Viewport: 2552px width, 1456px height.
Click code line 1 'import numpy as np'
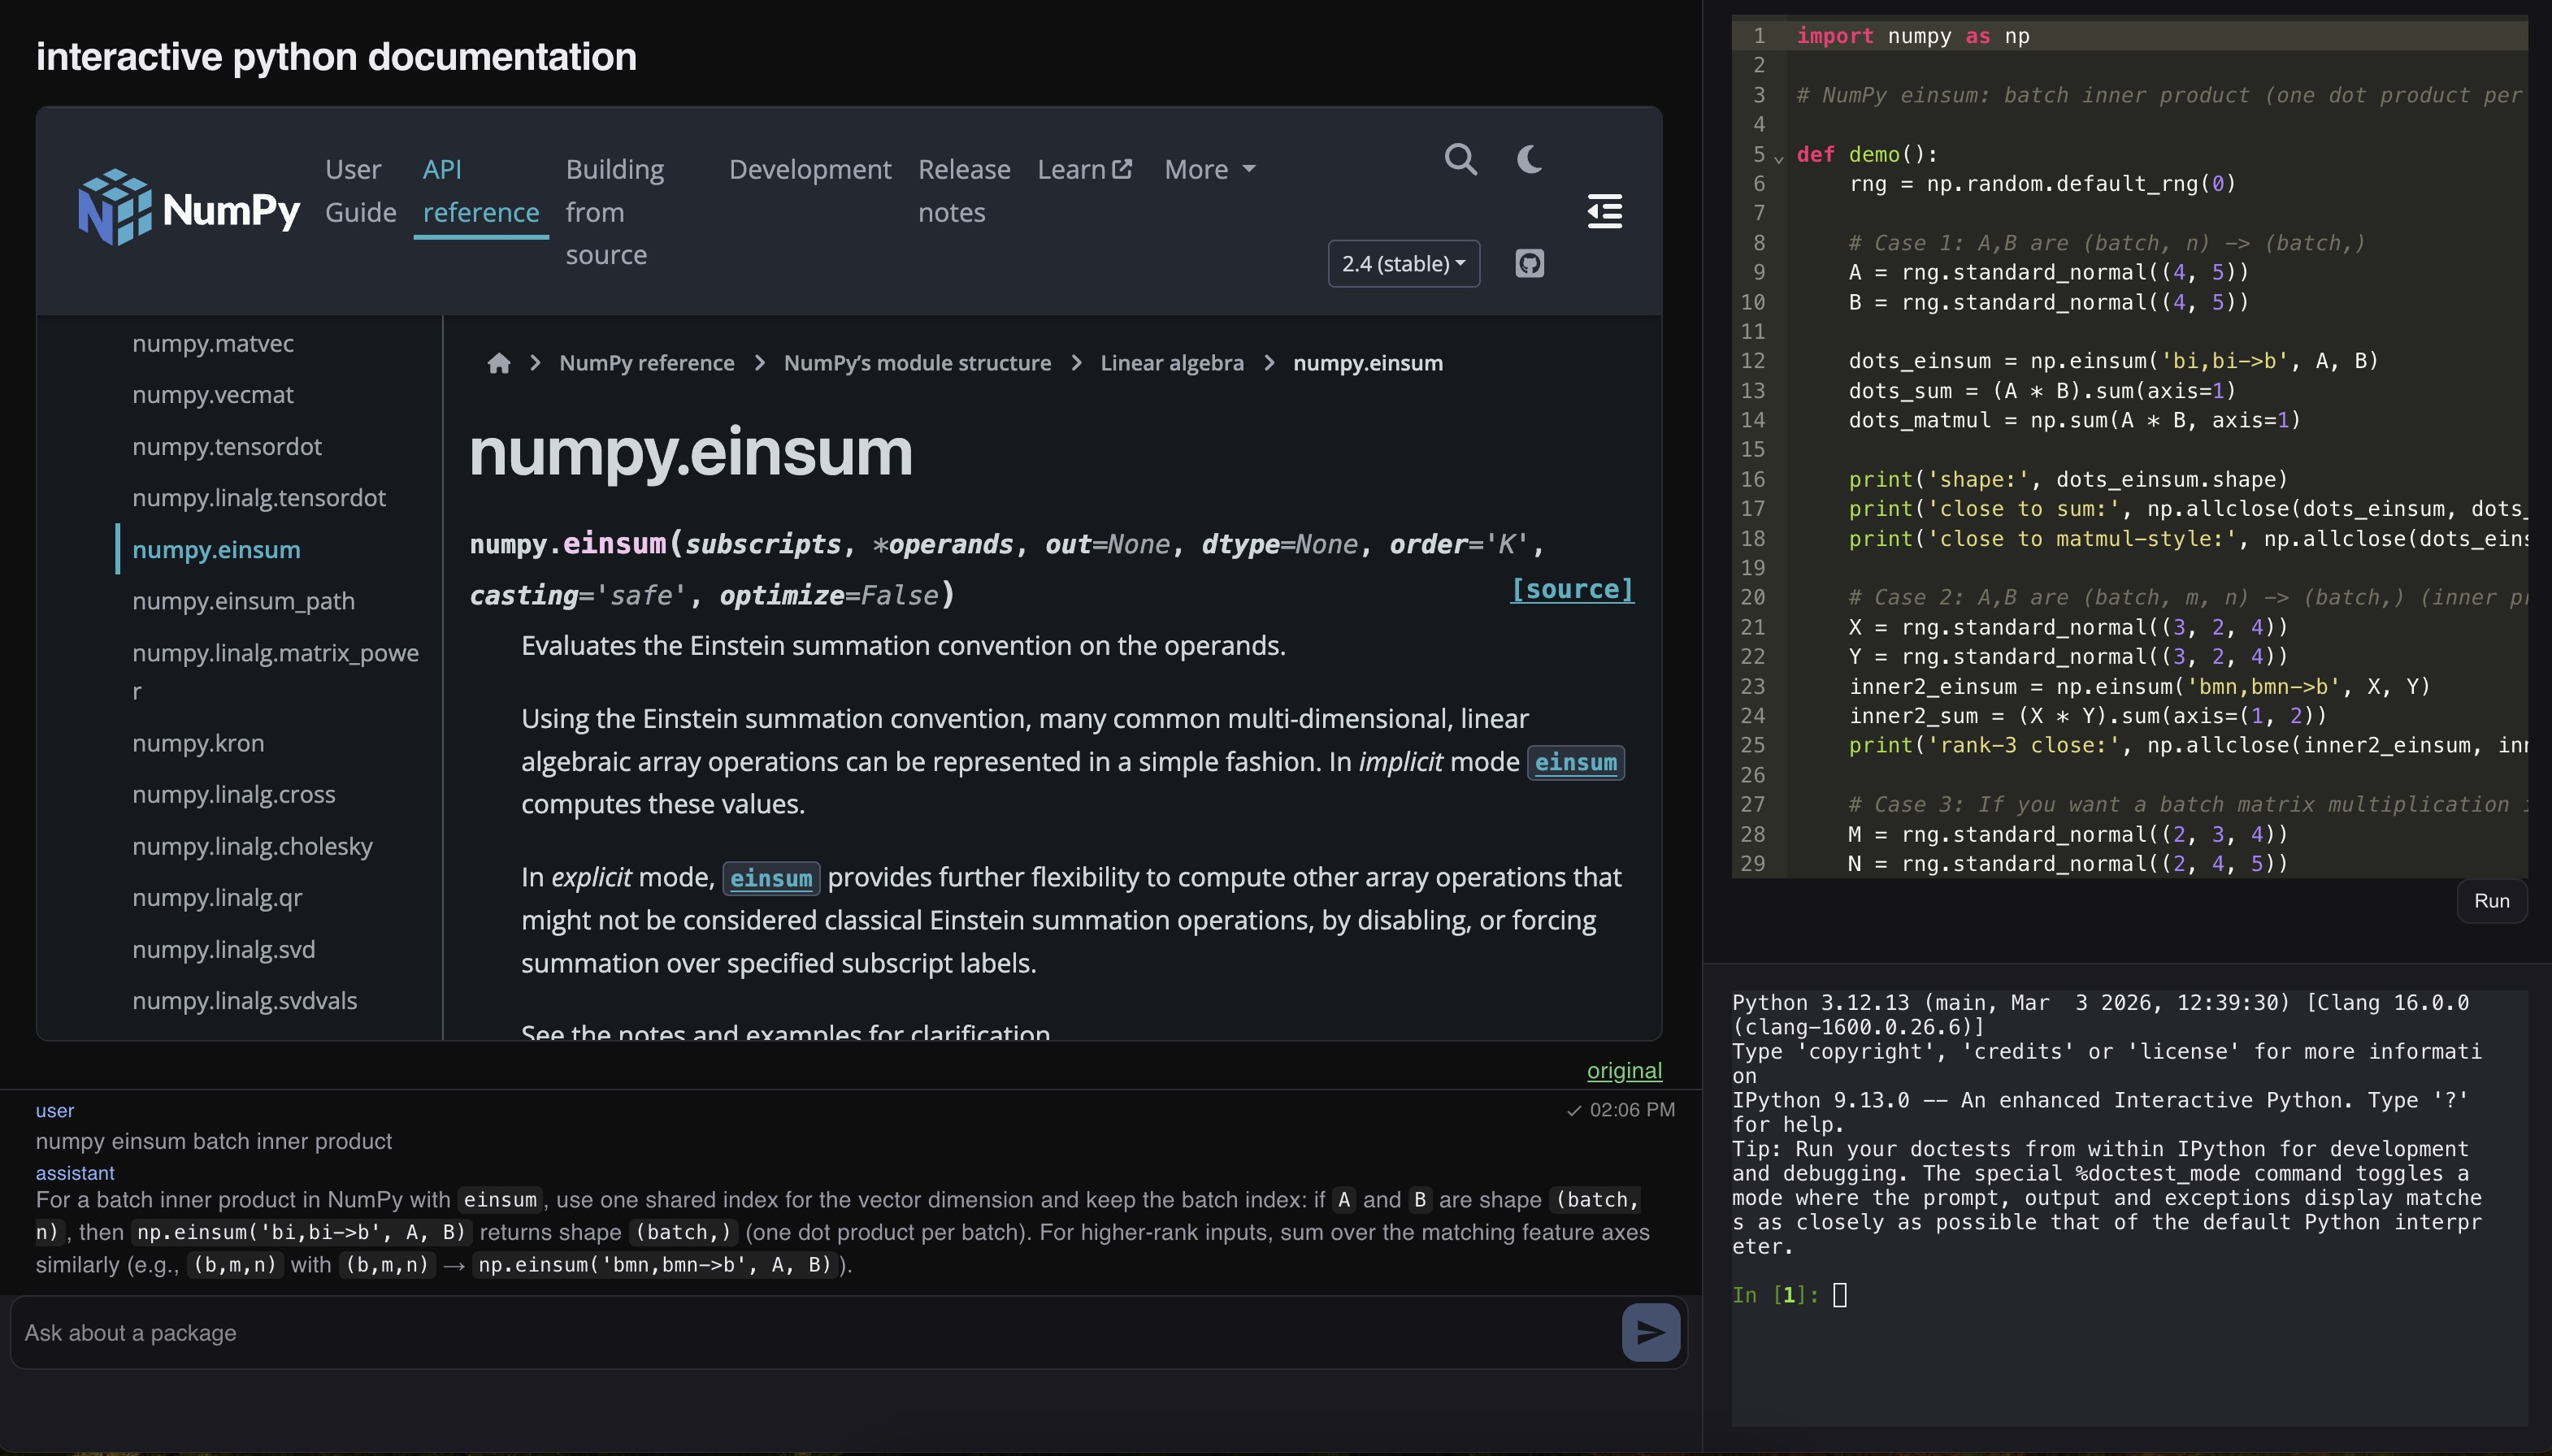pyautogui.click(x=1913, y=36)
